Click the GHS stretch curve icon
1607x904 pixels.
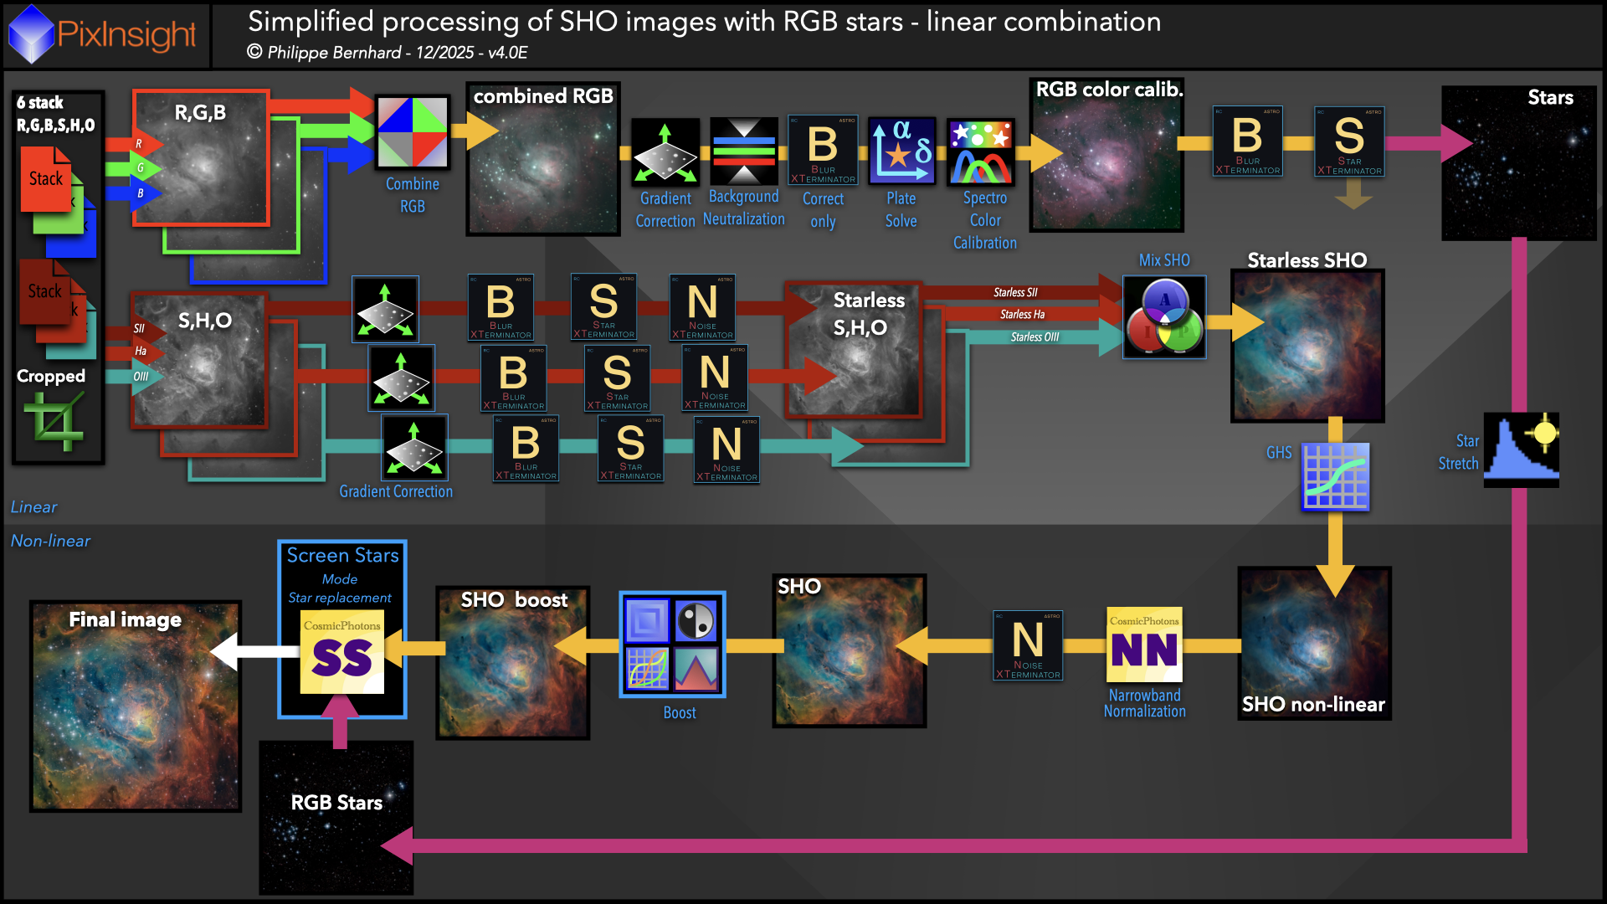pyautogui.click(x=1336, y=476)
